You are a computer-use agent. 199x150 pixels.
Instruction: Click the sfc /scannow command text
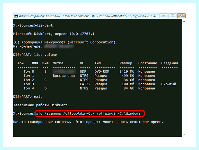(x=88, y=114)
